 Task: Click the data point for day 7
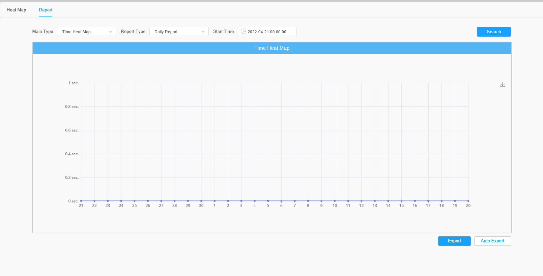295,201
